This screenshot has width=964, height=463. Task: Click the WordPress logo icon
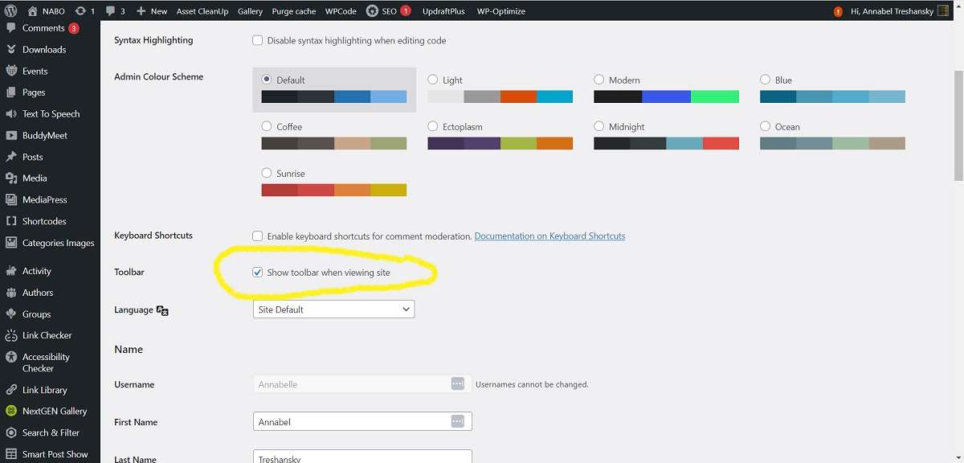point(11,11)
